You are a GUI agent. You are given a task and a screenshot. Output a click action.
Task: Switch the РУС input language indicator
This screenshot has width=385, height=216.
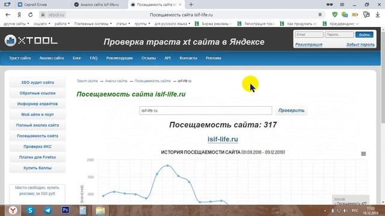(355, 211)
